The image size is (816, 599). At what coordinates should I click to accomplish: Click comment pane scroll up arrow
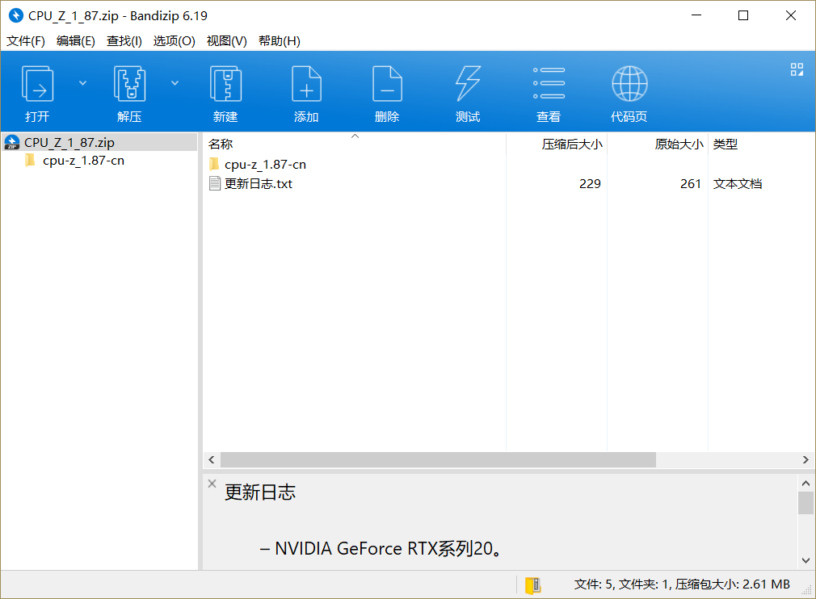point(805,483)
